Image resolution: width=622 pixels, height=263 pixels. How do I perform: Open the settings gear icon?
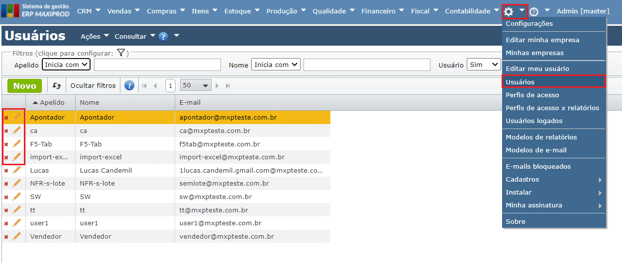pos(509,11)
